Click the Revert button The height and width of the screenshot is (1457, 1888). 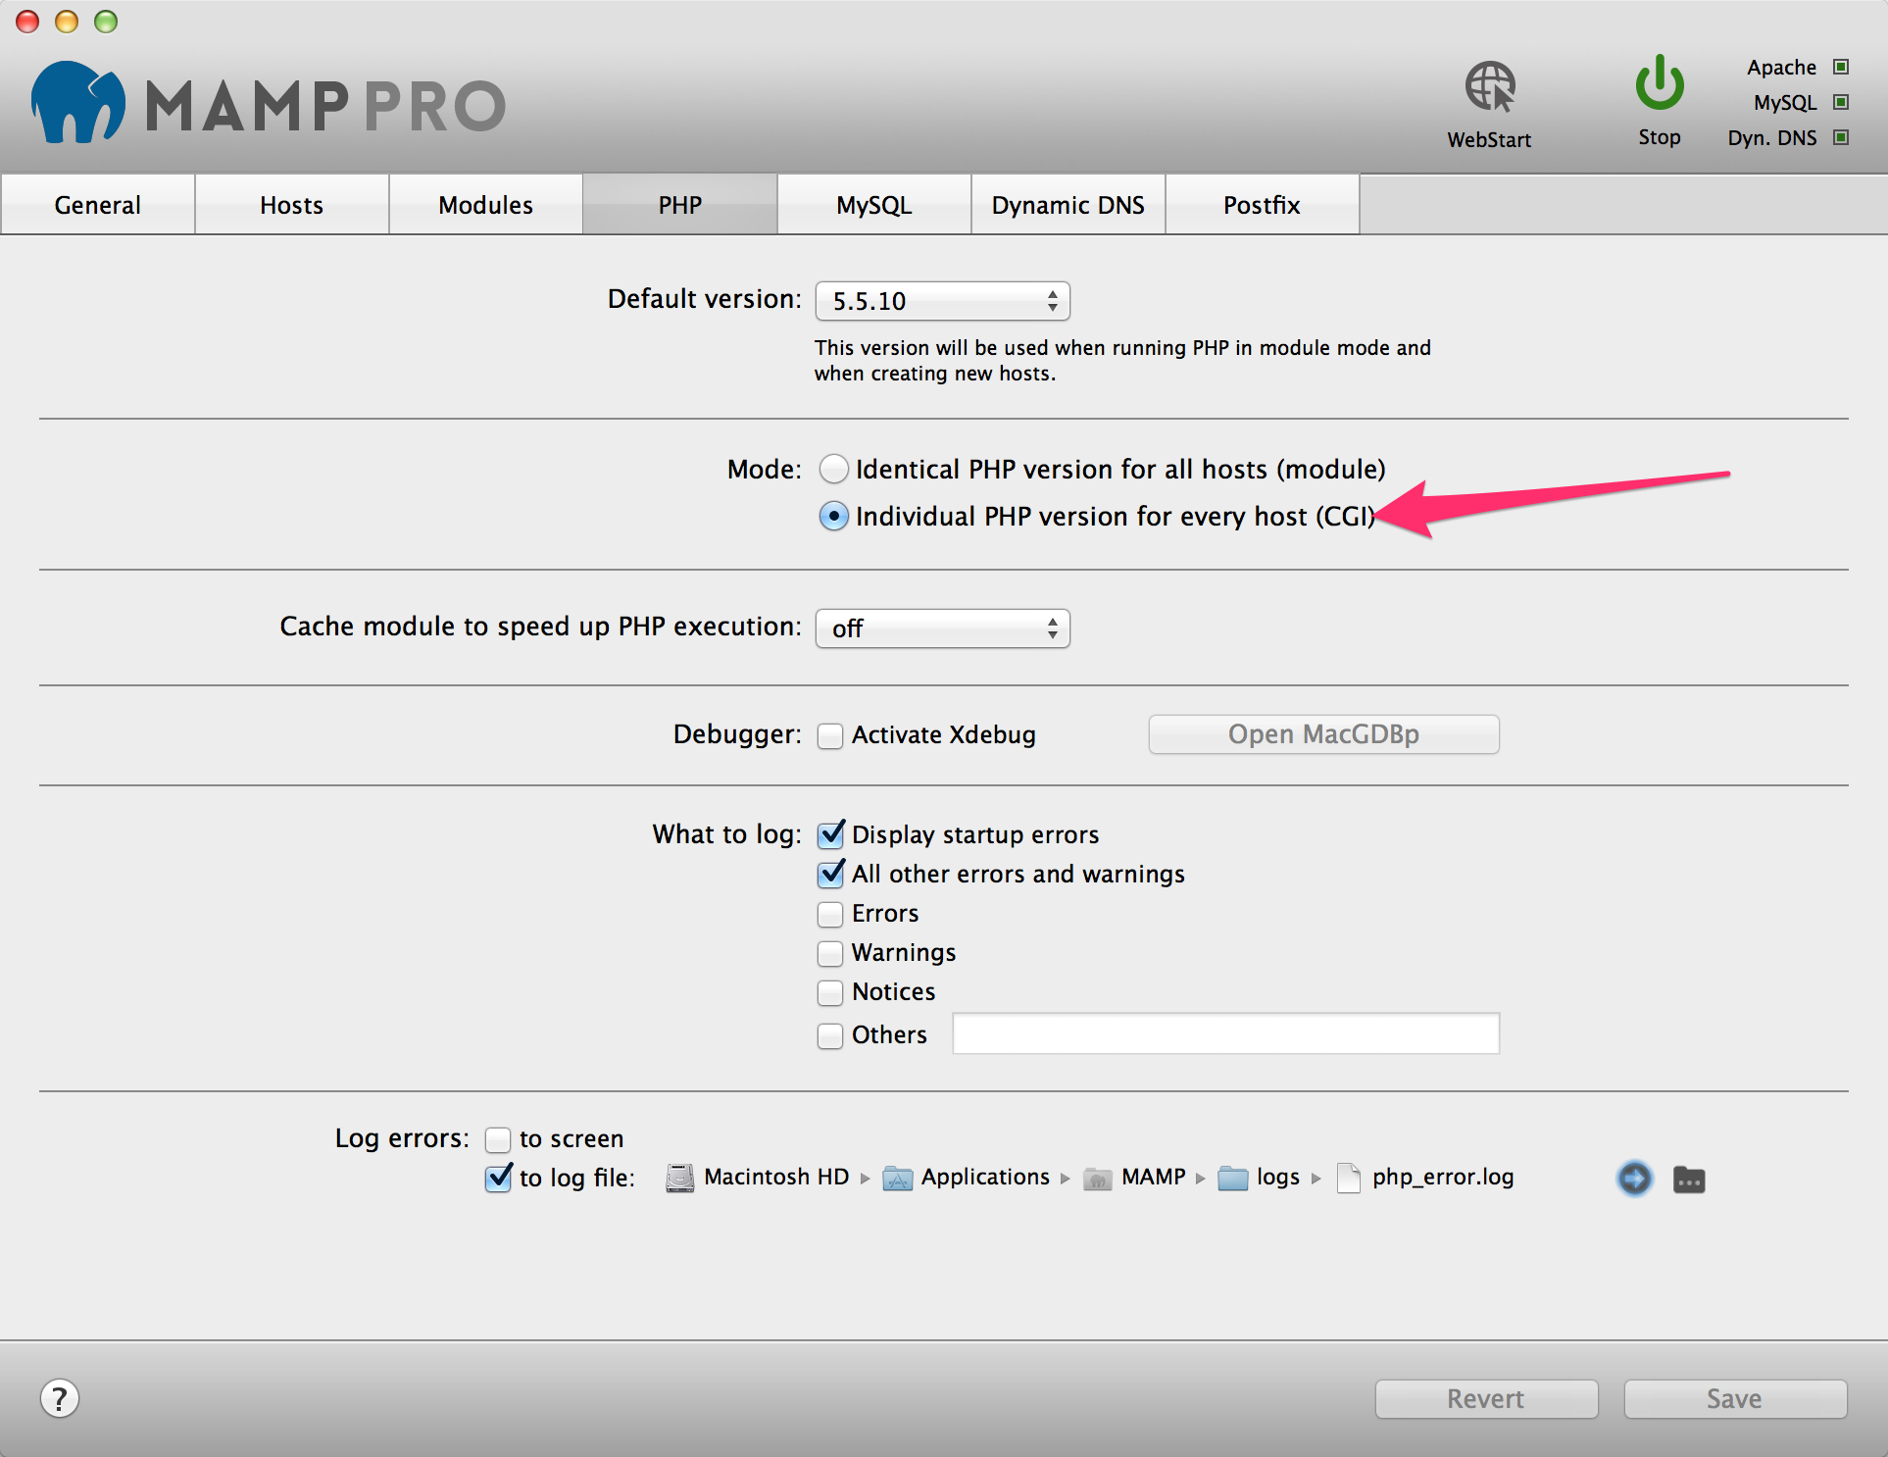pyautogui.click(x=1486, y=1399)
